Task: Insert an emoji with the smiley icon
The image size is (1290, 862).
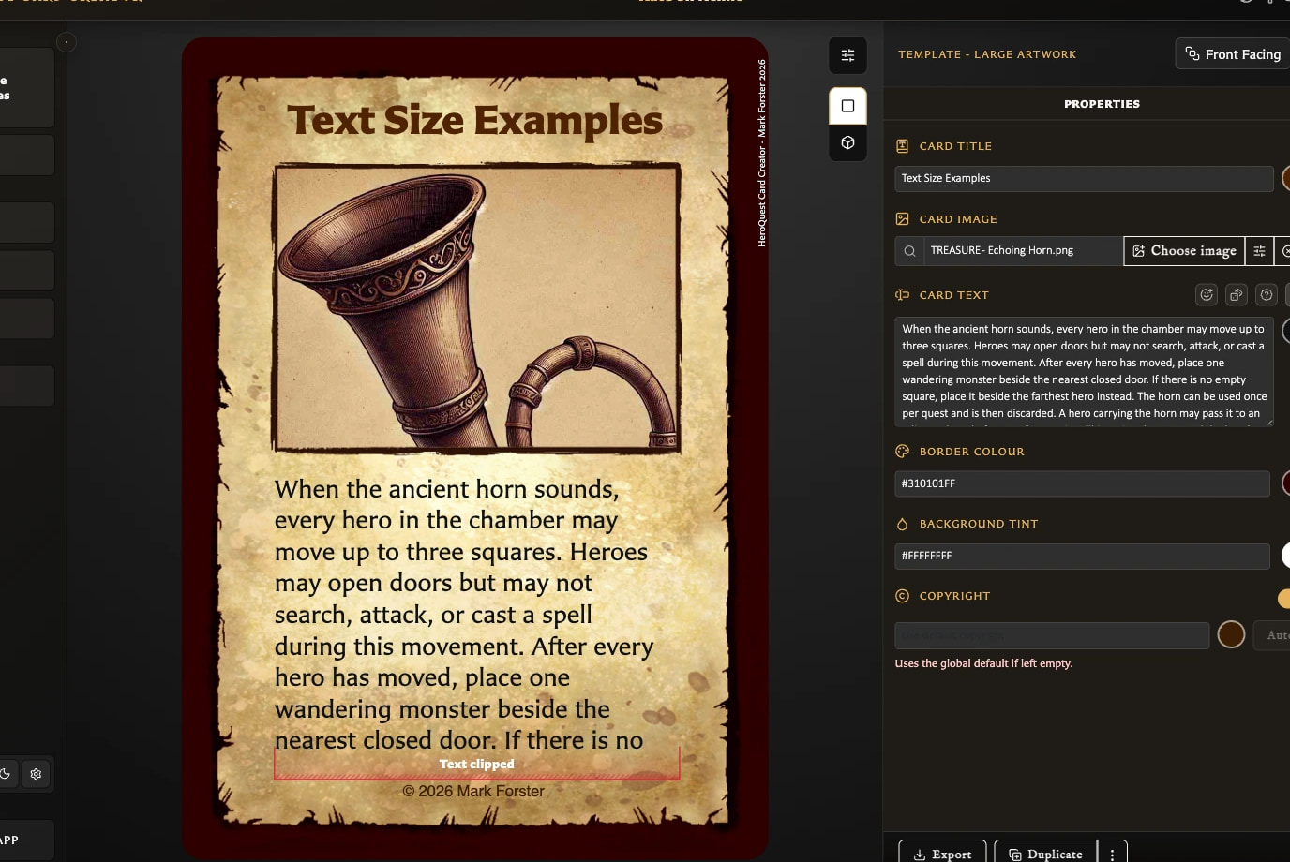Action: (x=1207, y=295)
